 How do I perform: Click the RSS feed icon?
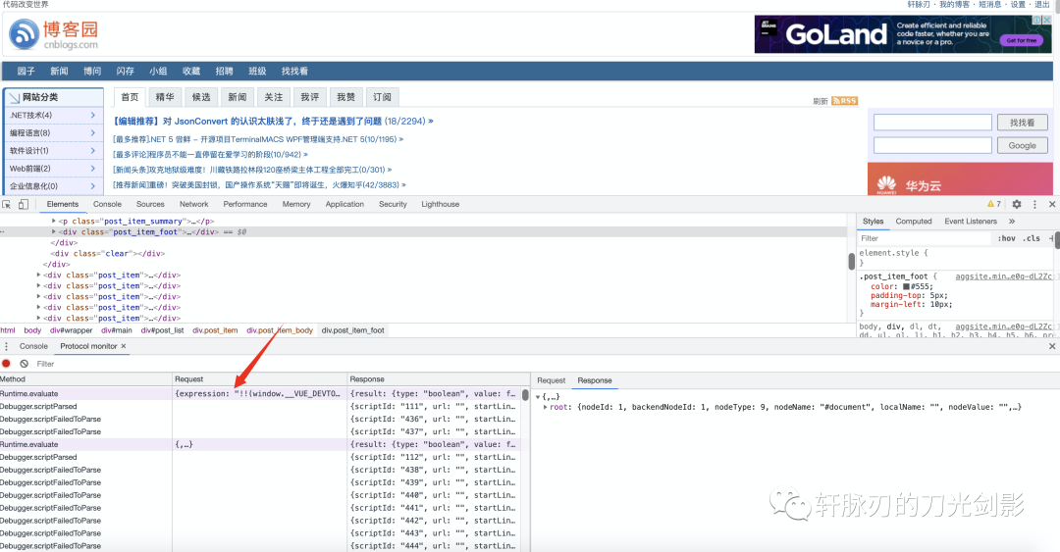[844, 101]
